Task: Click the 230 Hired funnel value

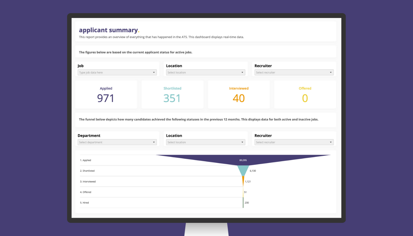Action: pos(247,203)
